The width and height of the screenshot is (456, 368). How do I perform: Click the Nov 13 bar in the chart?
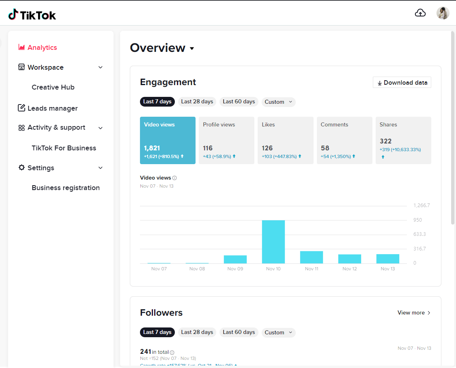pos(388,259)
